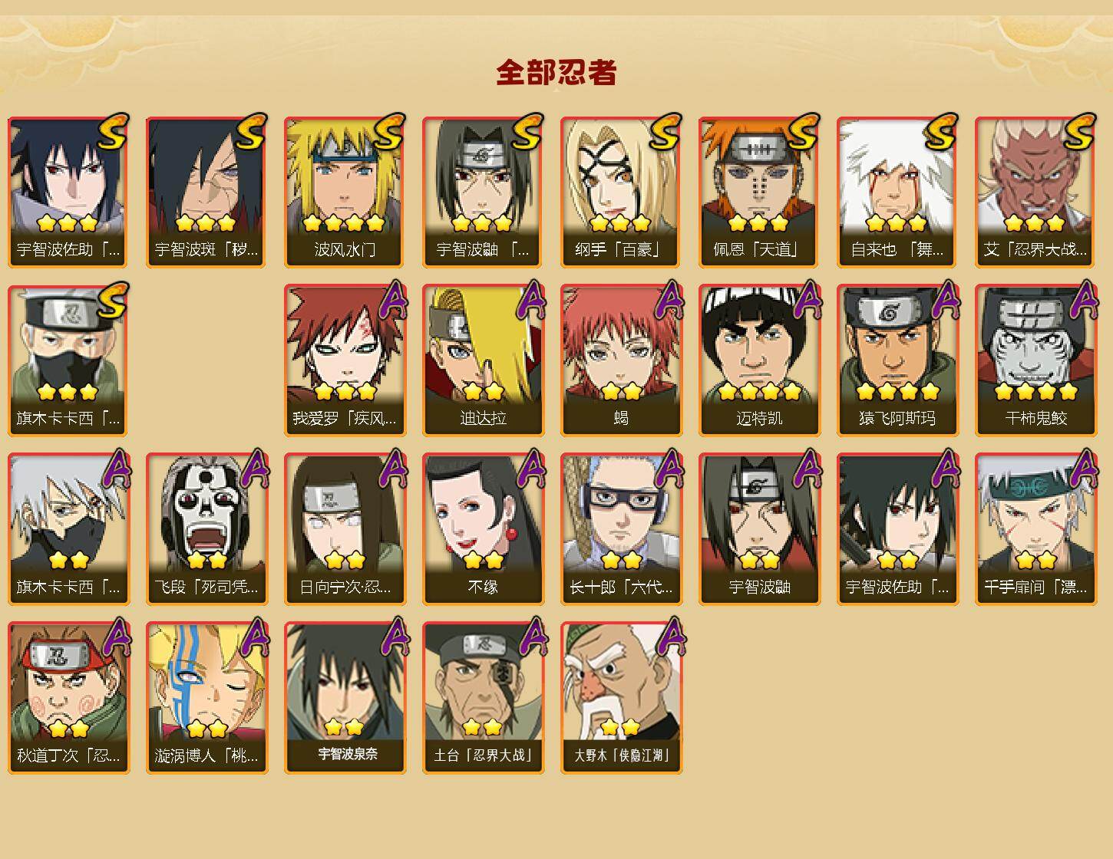Viewport: 1113px width, 859px height.
Task: Select the 漩涡博人 ninja card
Action: click(206, 698)
